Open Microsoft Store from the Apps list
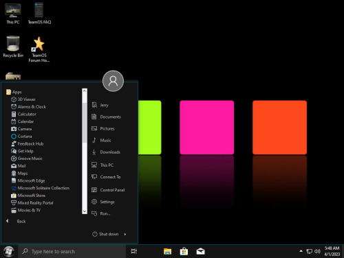Viewport: 344px width, 258px height. (28, 196)
